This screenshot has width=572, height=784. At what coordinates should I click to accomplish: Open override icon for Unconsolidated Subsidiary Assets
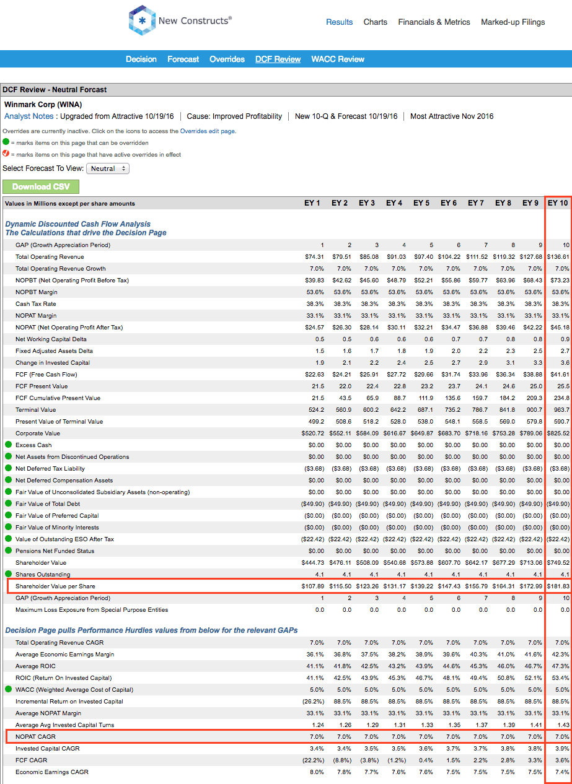pyautogui.click(x=8, y=492)
